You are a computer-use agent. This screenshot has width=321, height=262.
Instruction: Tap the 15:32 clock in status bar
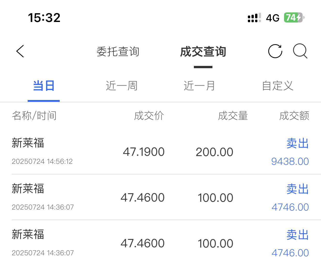[x=44, y=18]
